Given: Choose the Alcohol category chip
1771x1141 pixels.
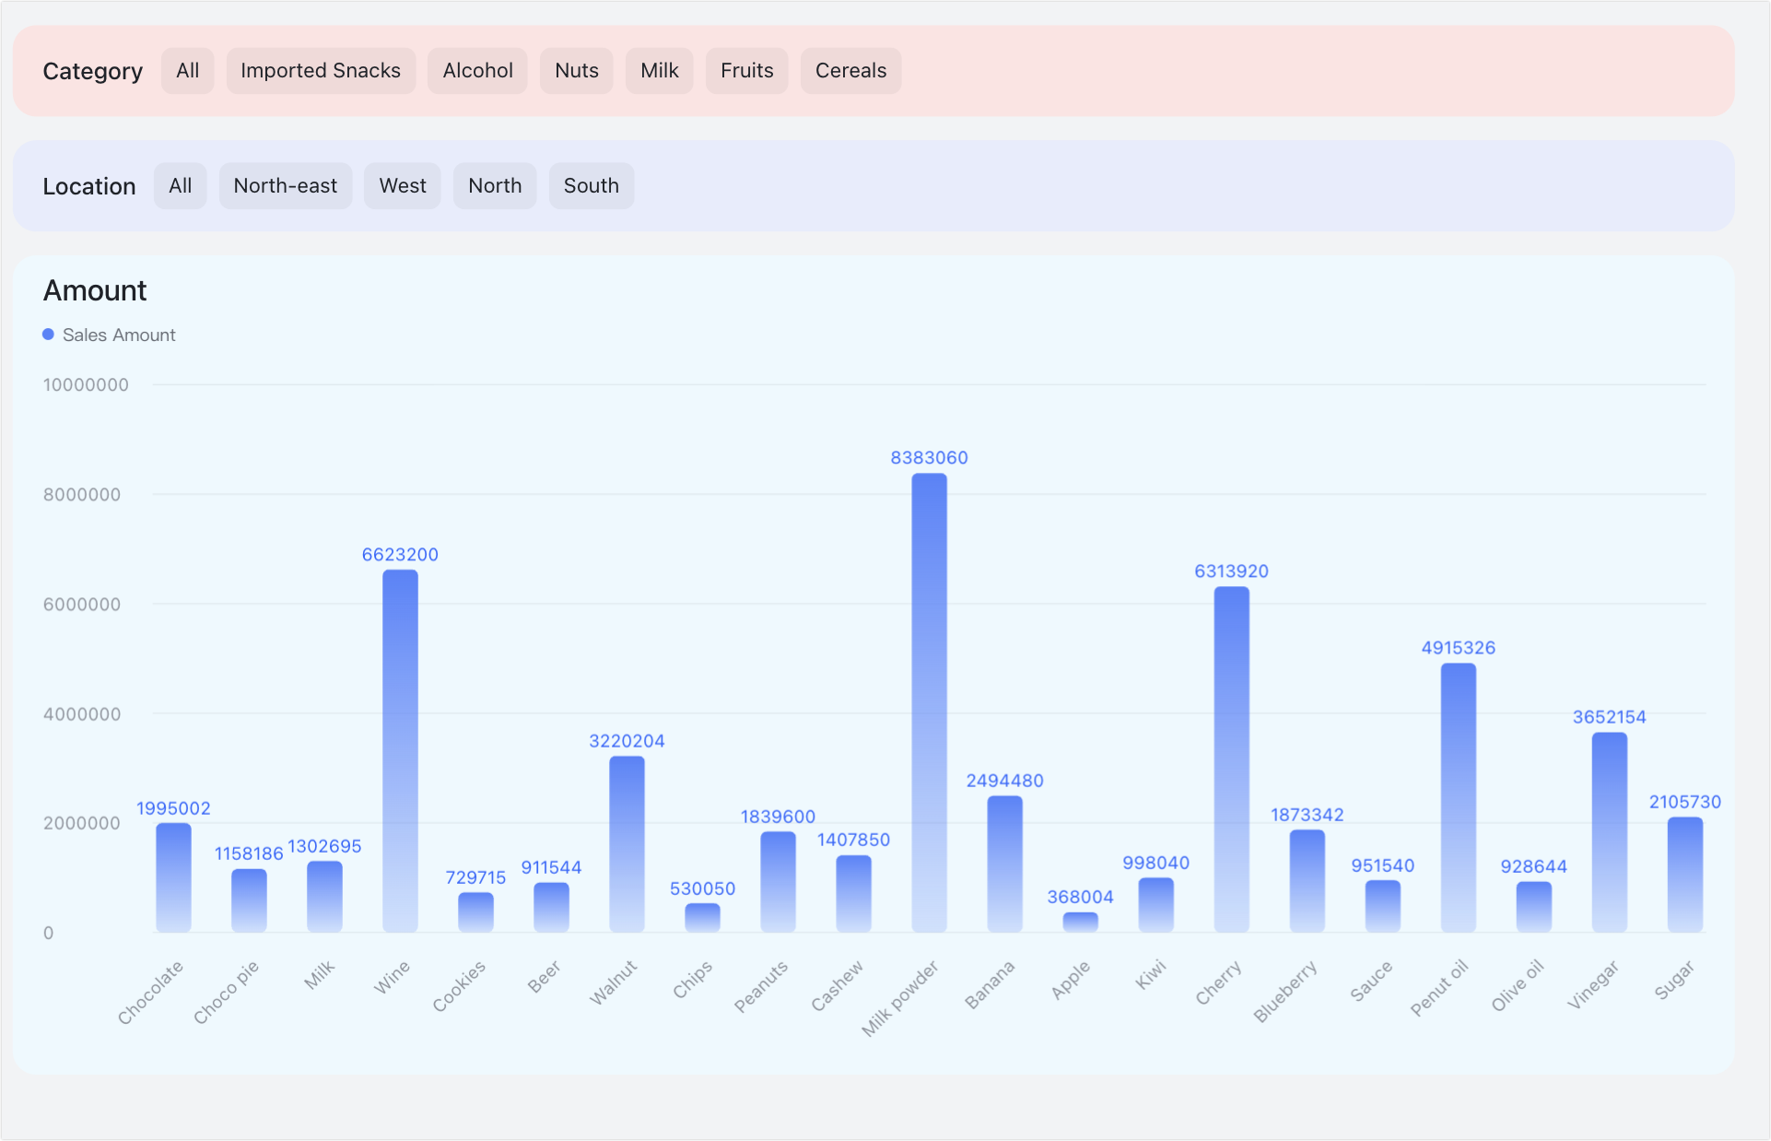Looking at the screenshot, I should 477,71.
